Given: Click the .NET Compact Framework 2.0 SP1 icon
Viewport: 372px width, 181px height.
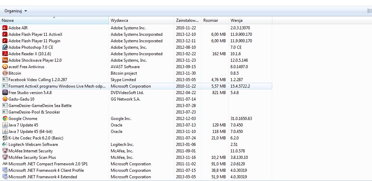Looking at the screenshot, I should [x=5, y=164].
